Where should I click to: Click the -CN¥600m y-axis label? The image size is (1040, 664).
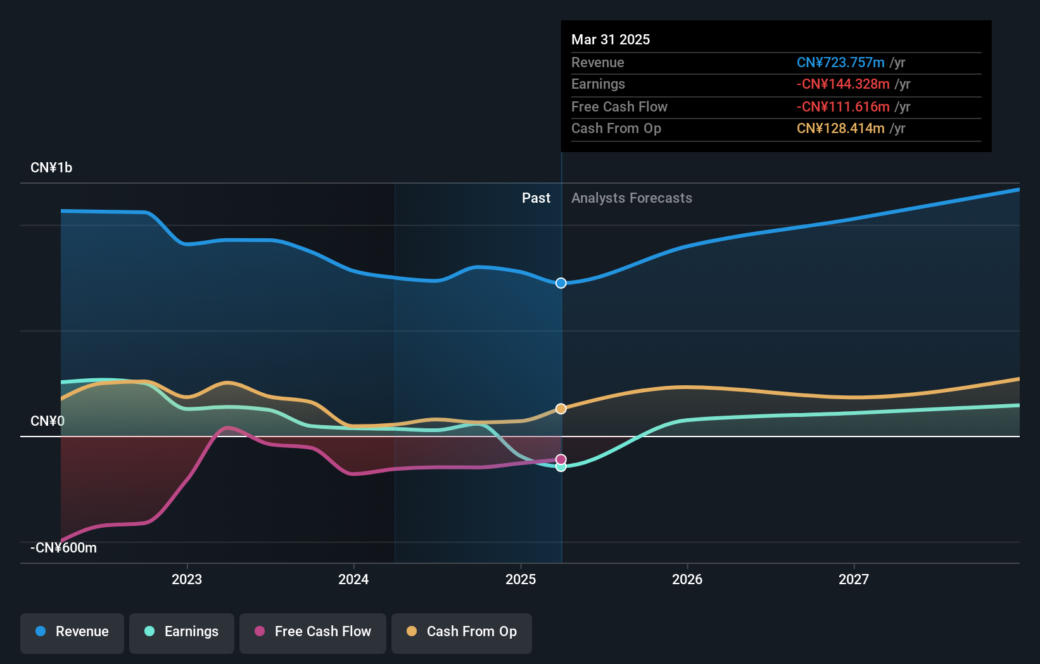point(64,548)
